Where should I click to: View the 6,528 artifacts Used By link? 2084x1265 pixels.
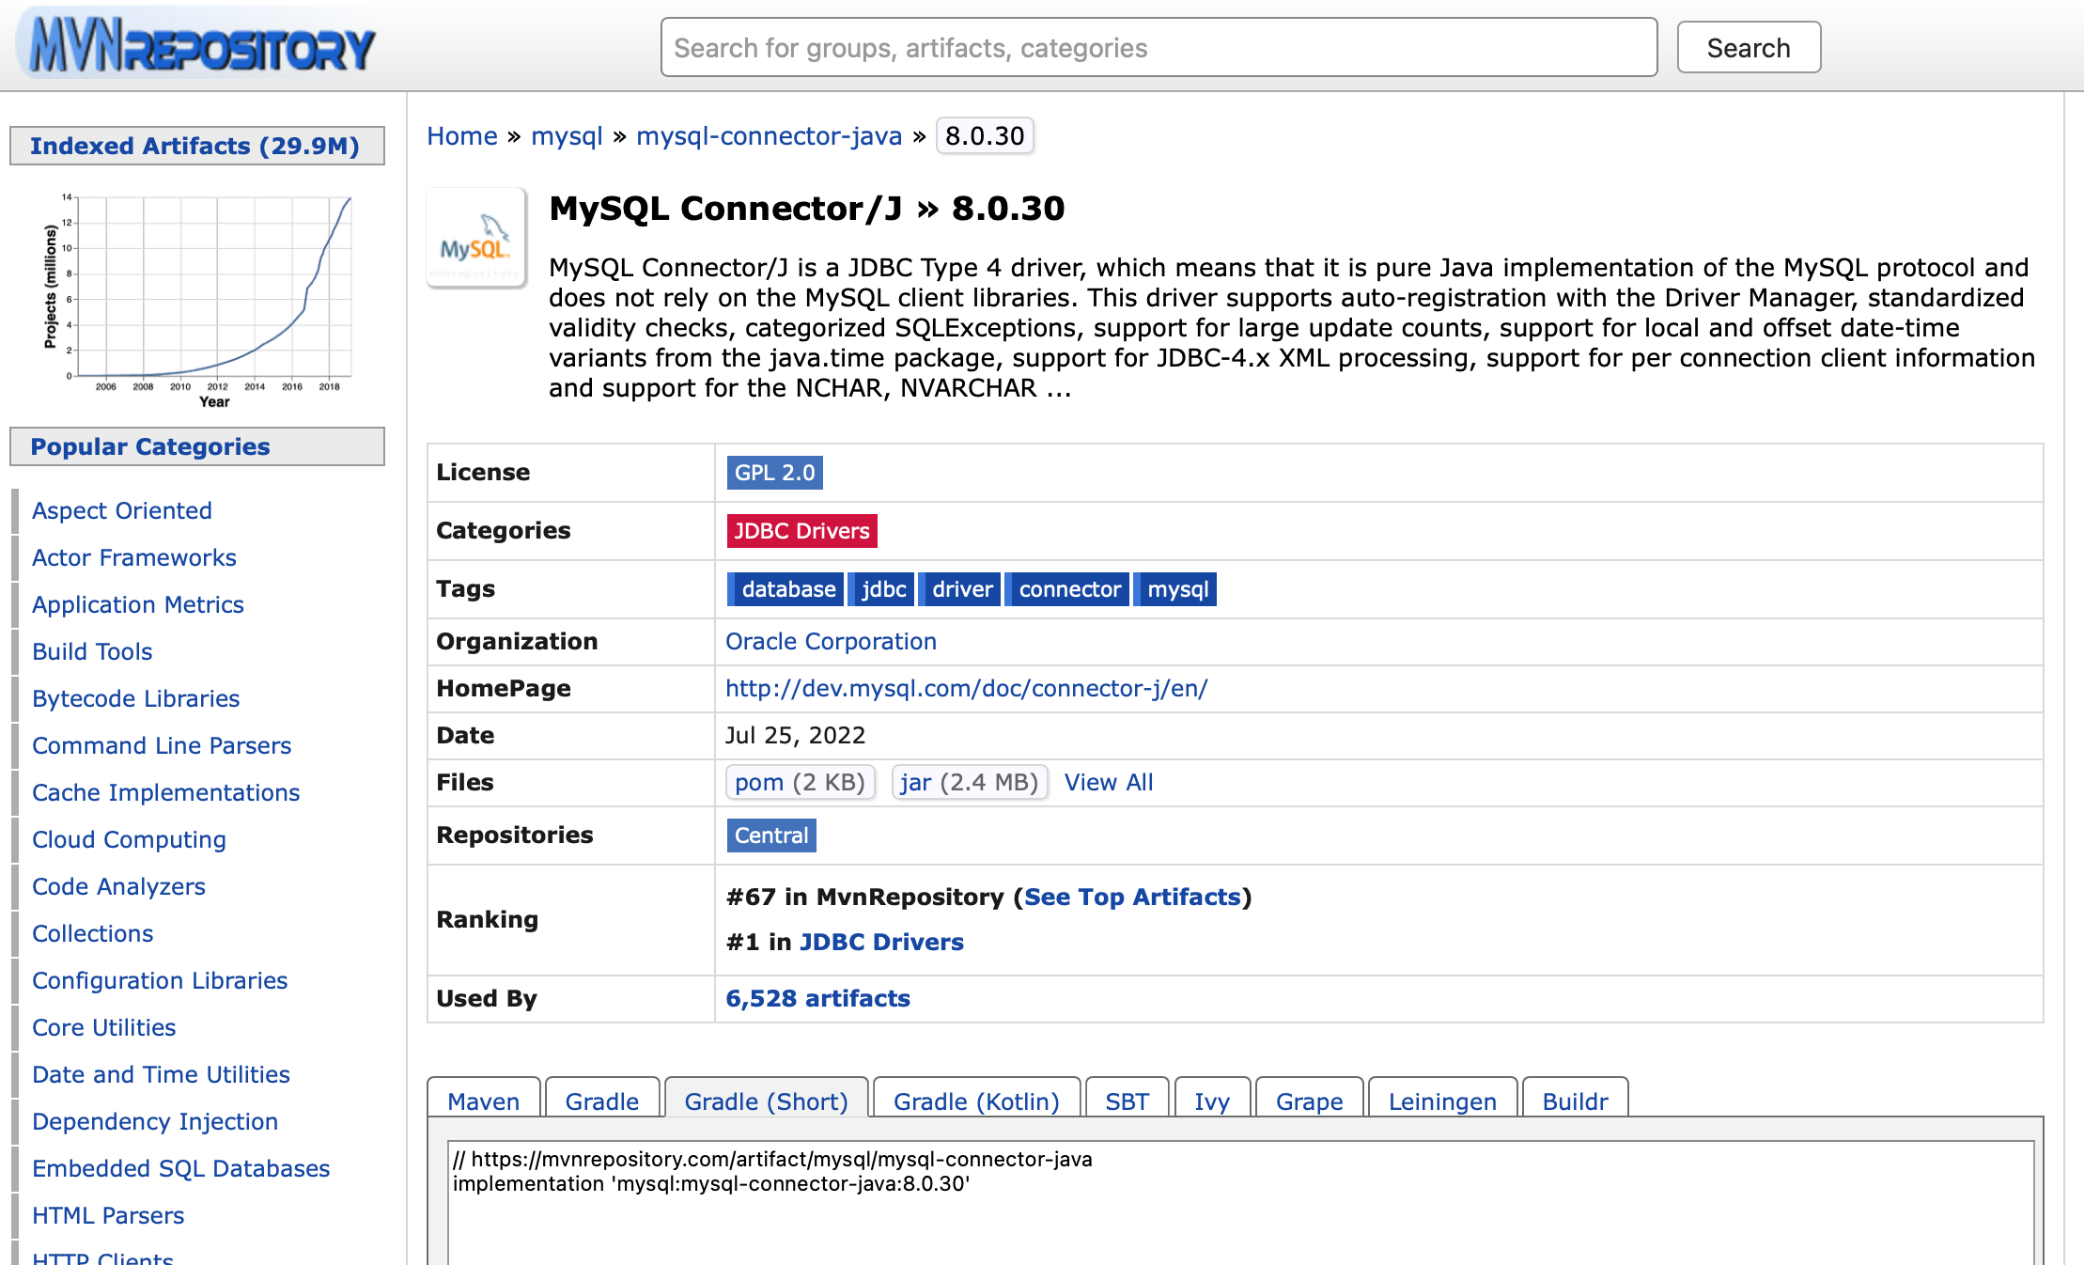pos(816,998)
